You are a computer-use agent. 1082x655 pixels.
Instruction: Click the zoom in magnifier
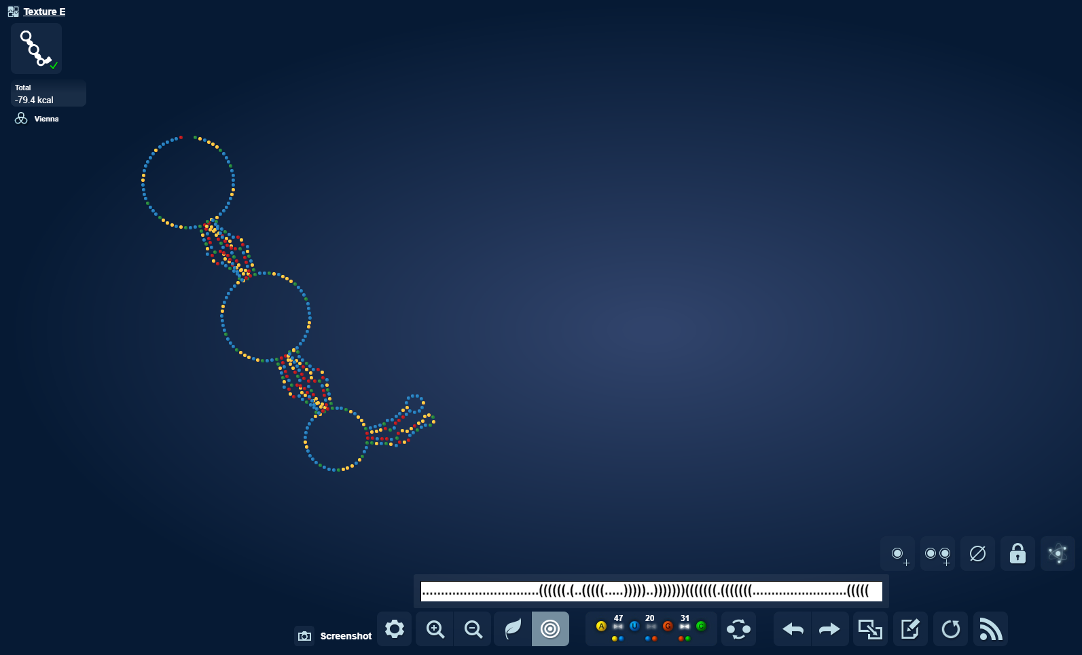click(x=435, y=629)
